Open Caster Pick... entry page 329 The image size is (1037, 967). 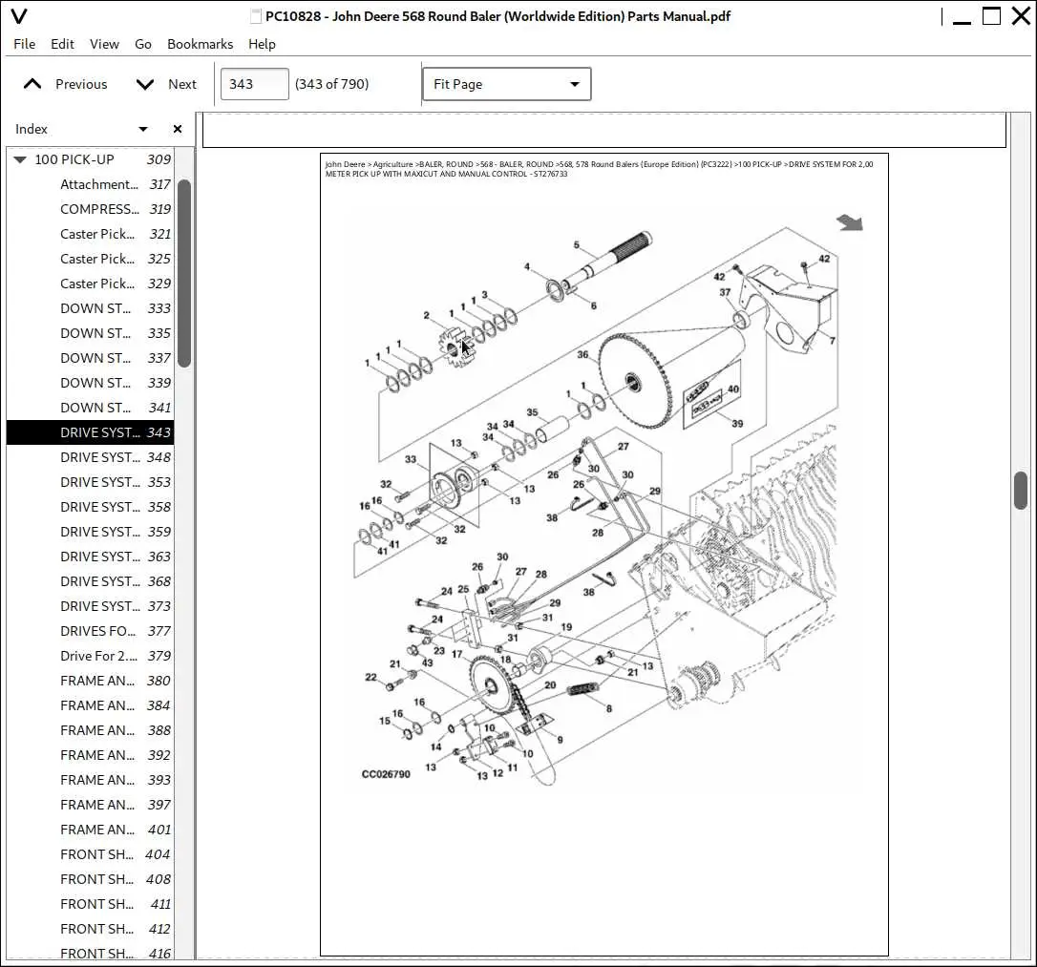[90, 284]
